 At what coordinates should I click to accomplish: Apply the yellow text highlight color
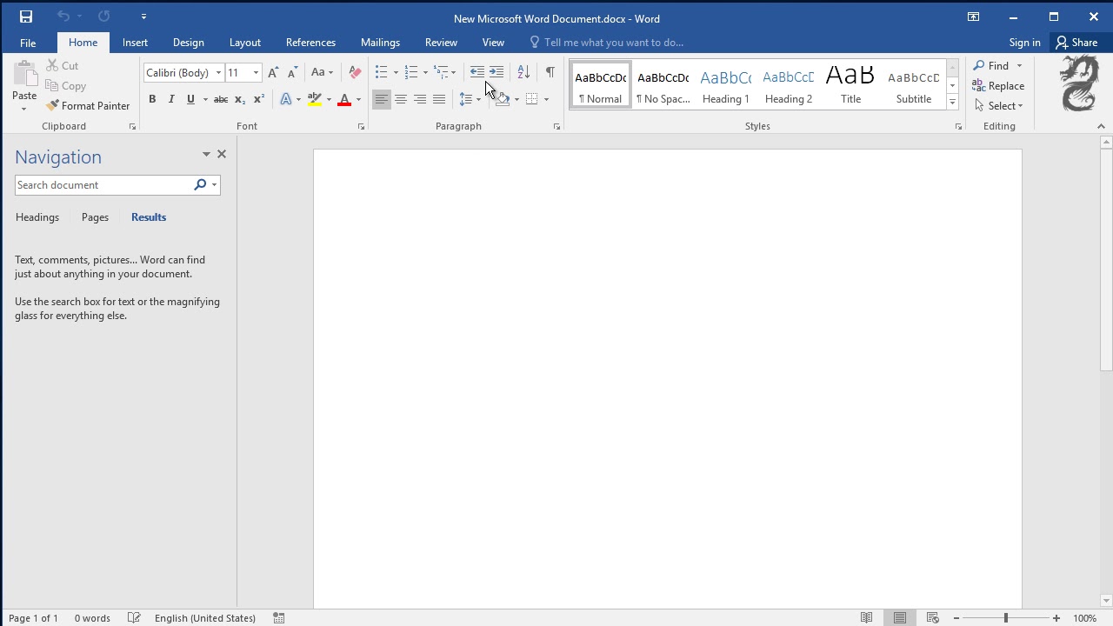315,99
